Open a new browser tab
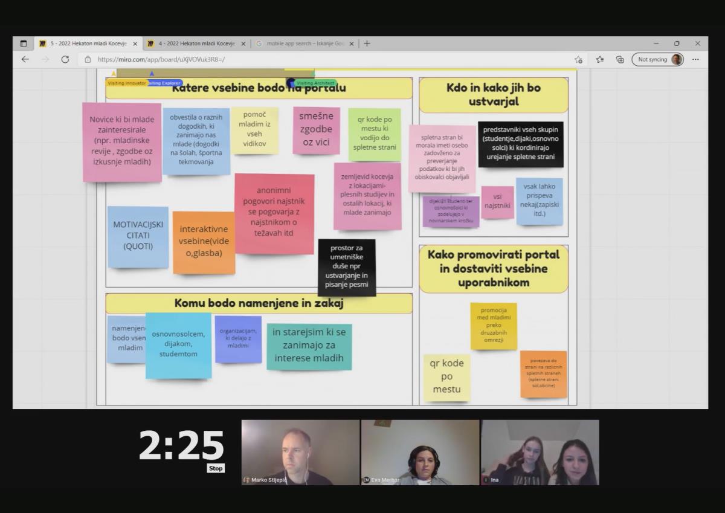The image size is (725, 513). click(367, 44)
